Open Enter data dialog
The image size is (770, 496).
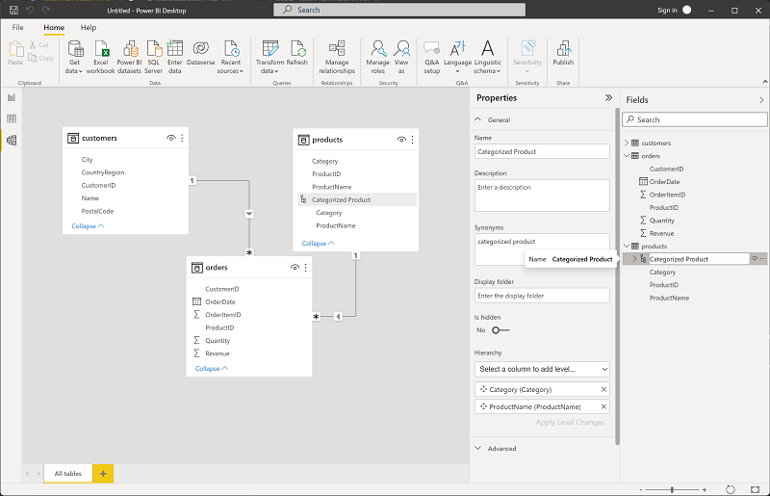tap(175, 57)
